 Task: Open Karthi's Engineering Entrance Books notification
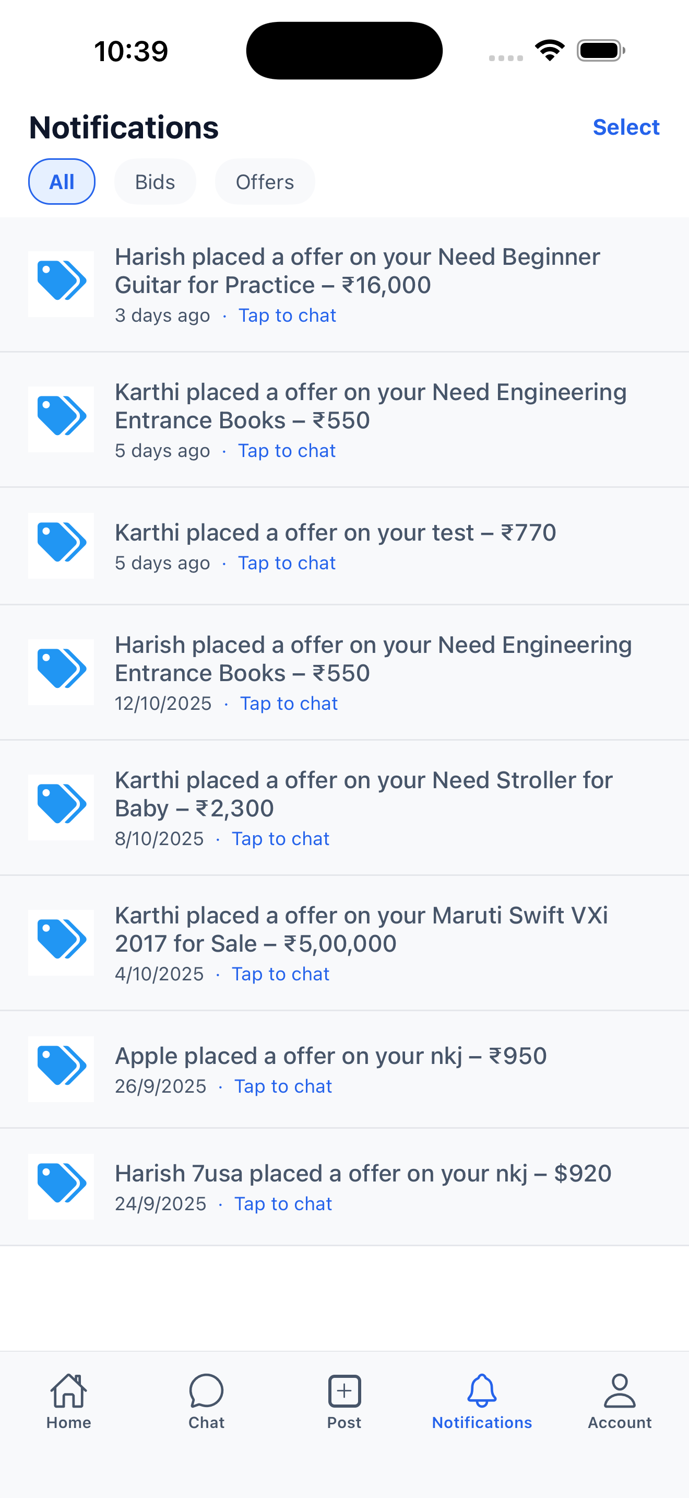[x=370, y=406]
